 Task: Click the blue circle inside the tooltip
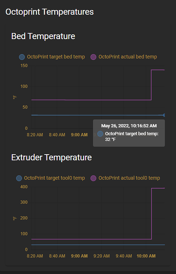(x=100, y=134)
